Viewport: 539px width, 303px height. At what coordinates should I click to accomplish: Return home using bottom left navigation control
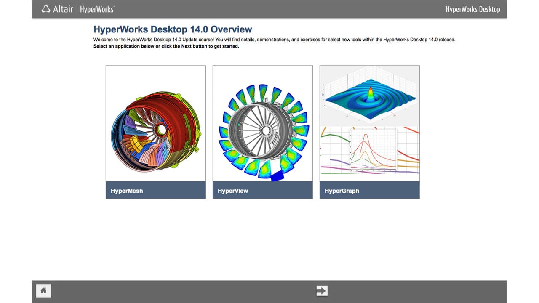(x=43, y=290)
